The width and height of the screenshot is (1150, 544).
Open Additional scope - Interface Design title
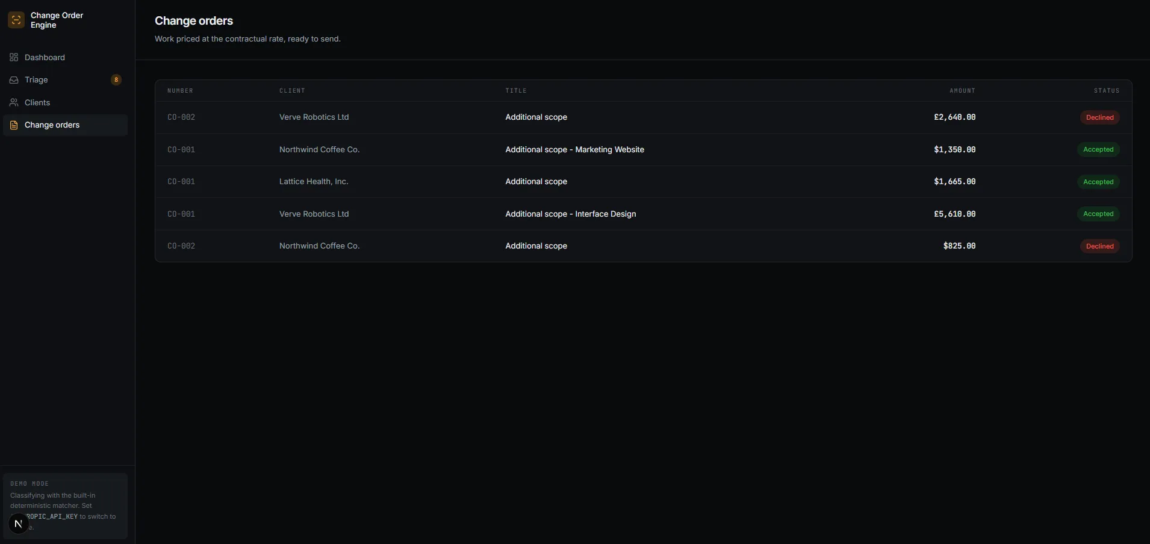click(570, 214)
